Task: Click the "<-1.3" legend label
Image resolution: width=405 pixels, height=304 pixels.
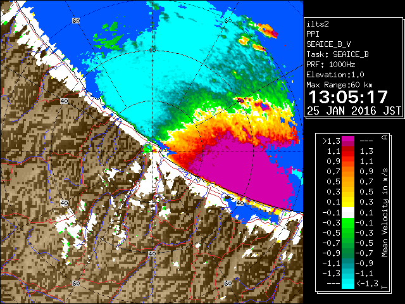Action: [x=367, y=284]
